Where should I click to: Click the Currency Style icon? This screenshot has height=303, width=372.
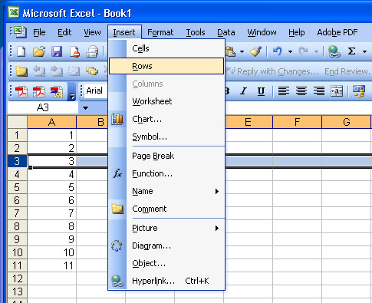click(358, 91)
